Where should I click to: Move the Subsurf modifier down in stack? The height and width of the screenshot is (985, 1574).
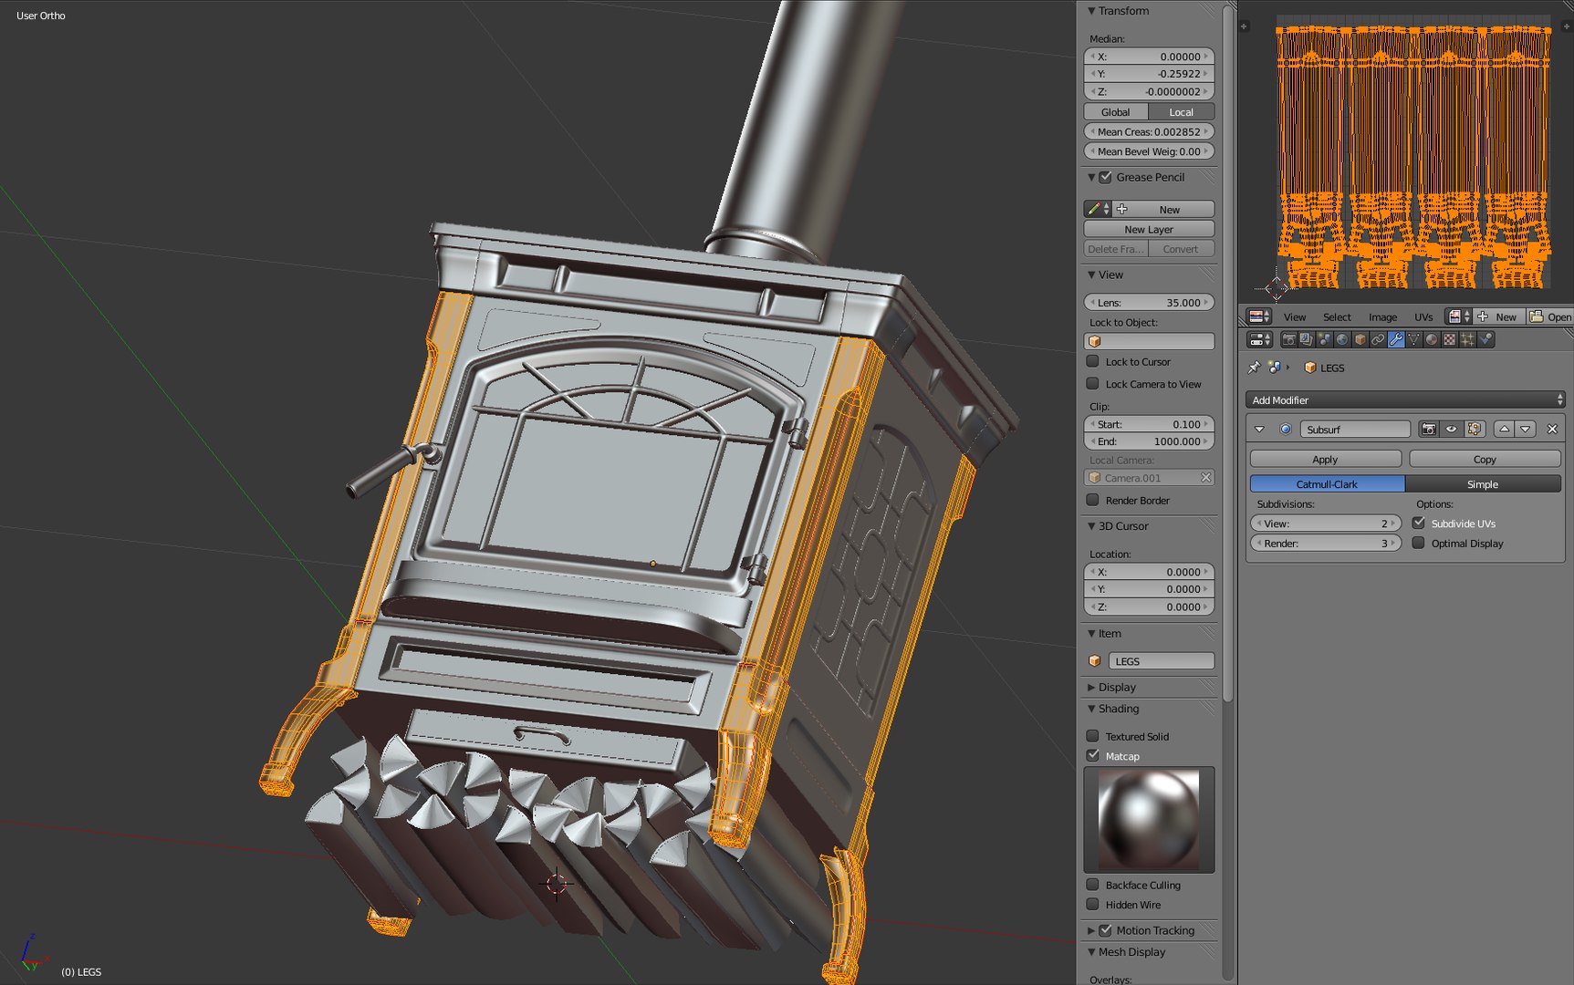point(1526,429)
